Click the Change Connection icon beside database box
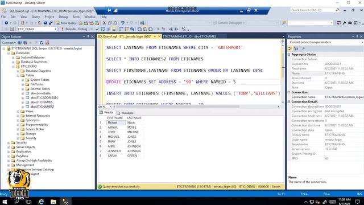 tap(11, 29)
